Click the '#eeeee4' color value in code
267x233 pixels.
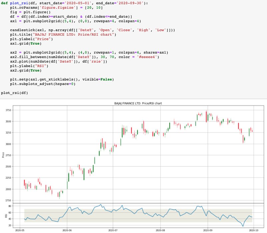pos(149,57)
